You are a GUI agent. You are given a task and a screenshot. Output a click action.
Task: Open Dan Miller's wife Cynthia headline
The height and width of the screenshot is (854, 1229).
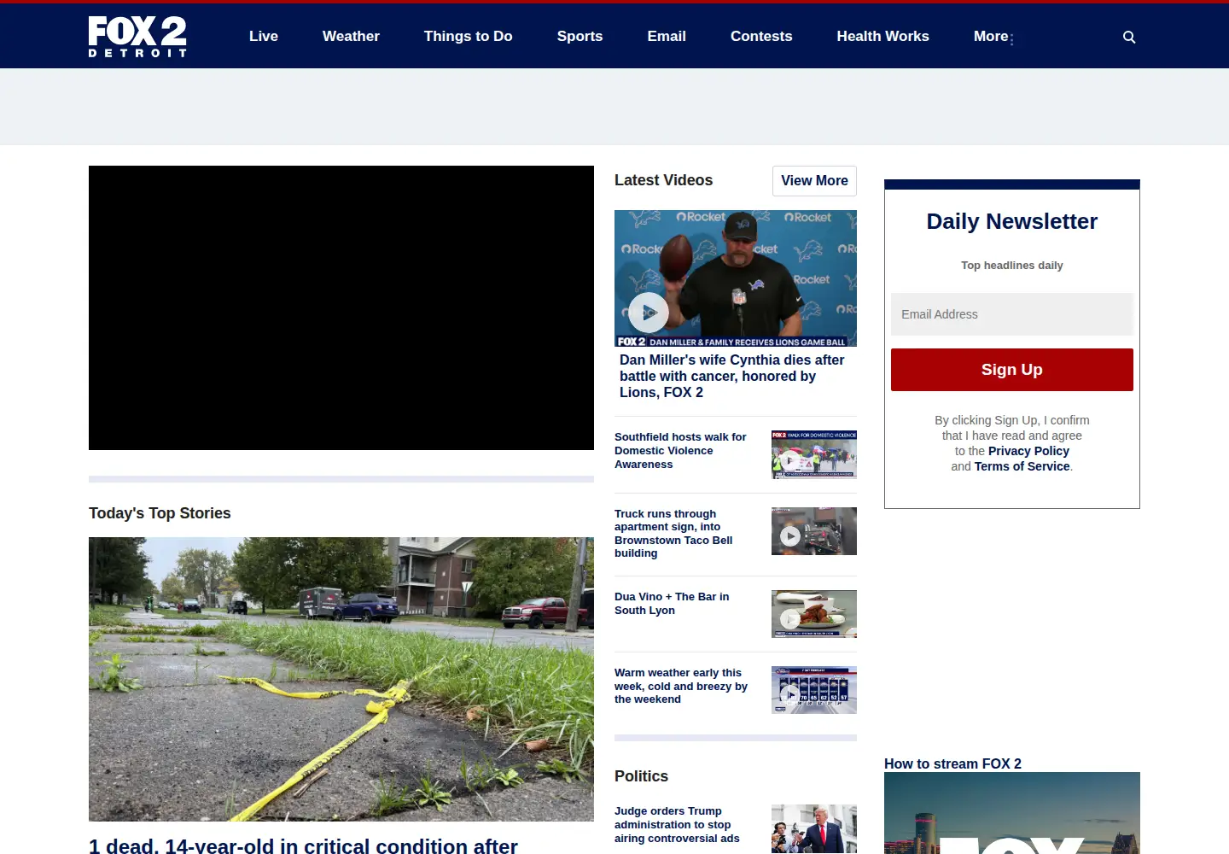tap(732, 377)
